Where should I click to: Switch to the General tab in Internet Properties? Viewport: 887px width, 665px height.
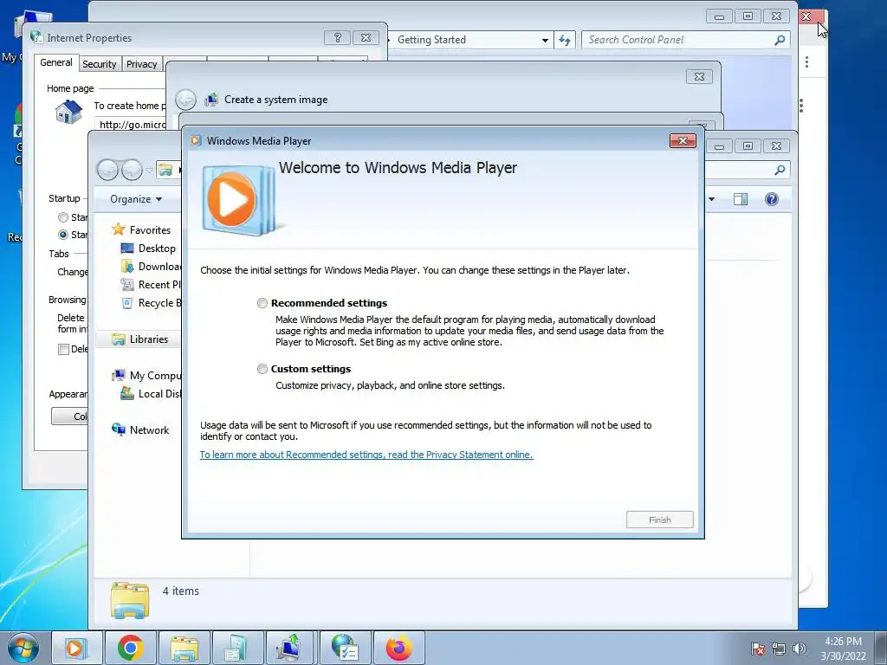coord(56,62)
